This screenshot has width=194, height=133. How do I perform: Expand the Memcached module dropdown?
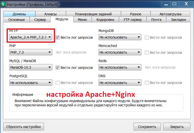(120, 53)
